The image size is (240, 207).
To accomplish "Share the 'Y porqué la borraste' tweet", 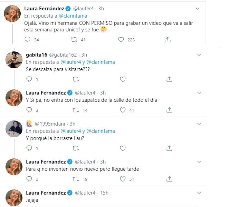I will tap(169, 148).
